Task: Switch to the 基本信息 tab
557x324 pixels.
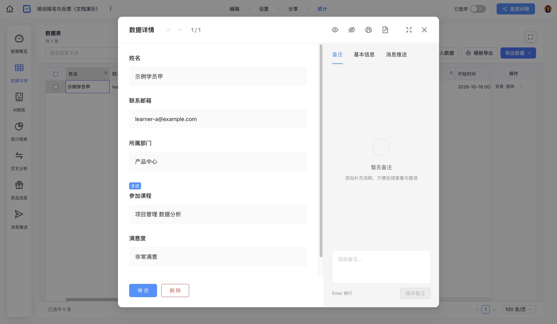Action: (364, 54)
